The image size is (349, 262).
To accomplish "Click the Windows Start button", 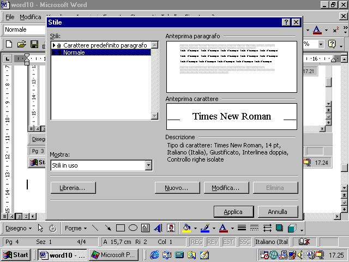I will coord(16,255).
